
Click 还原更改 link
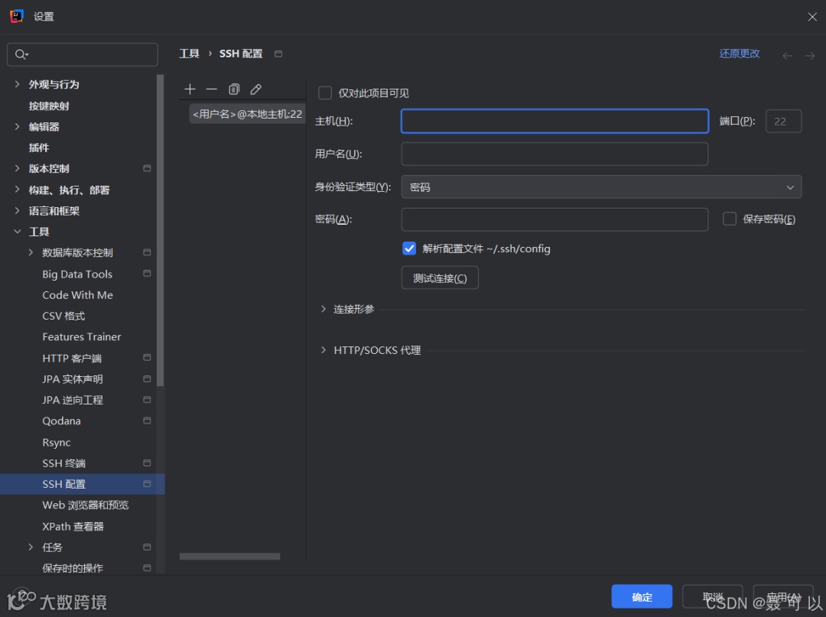(740, 54)
